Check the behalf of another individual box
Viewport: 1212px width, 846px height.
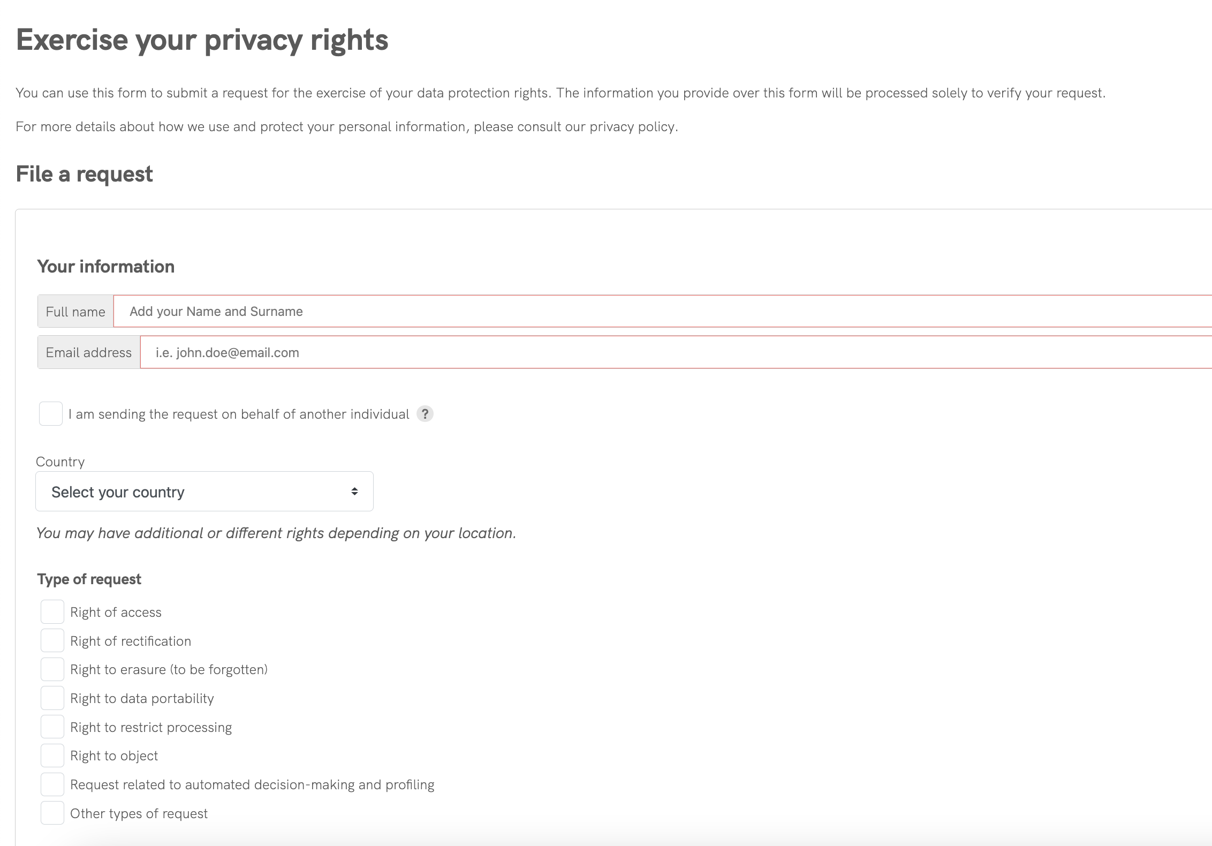coord(51,414)
